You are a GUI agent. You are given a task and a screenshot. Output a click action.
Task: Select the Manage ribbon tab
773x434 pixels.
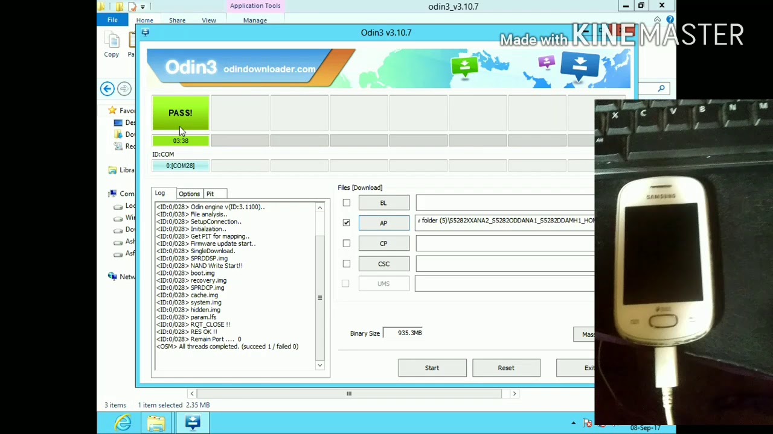pyautogui.click(x=255, y=20)
